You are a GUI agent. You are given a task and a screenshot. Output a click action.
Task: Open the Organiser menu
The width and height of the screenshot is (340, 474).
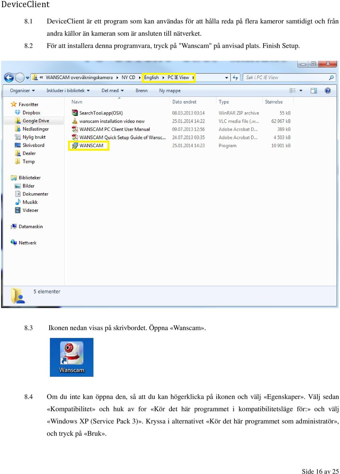(x=22, y=90)
